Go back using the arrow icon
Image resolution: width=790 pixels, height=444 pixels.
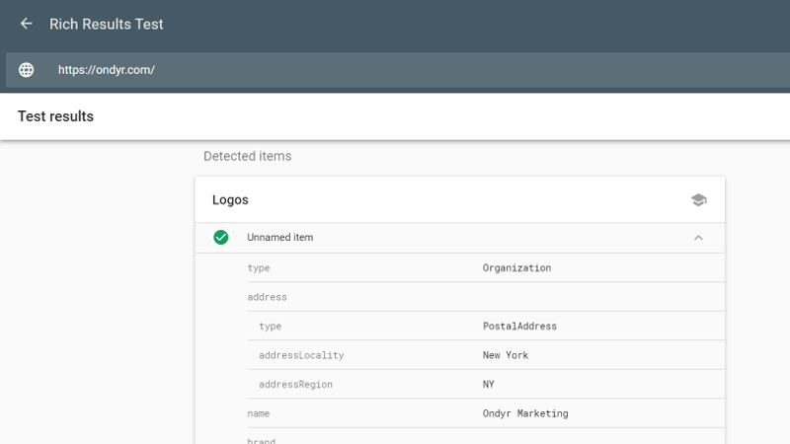(27, 24)
